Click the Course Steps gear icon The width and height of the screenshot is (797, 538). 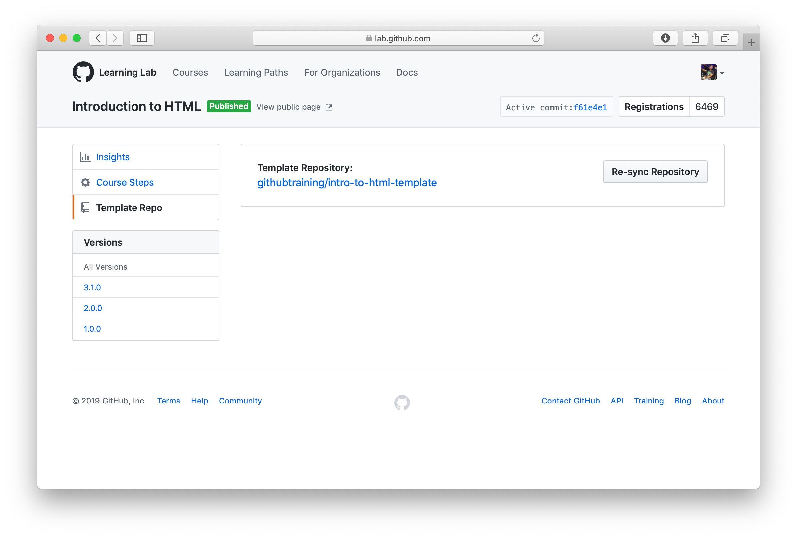click(85, 182)
